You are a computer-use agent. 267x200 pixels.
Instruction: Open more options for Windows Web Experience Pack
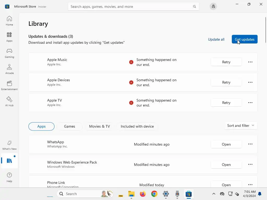250,165
